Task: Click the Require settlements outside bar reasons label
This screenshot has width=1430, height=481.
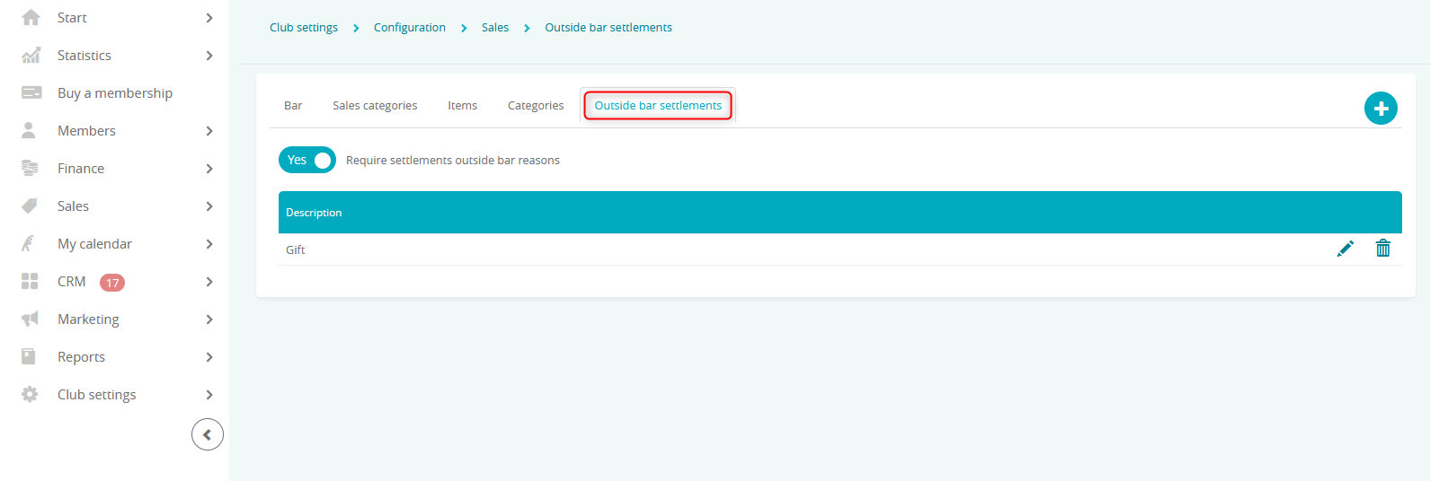Action: [x=453, y=161]
